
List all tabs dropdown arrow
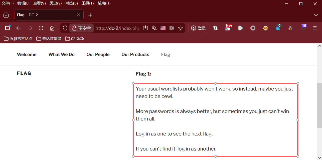coord(316,15)
